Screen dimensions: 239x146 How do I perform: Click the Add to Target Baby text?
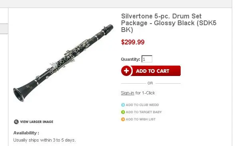tap(144, 112)
